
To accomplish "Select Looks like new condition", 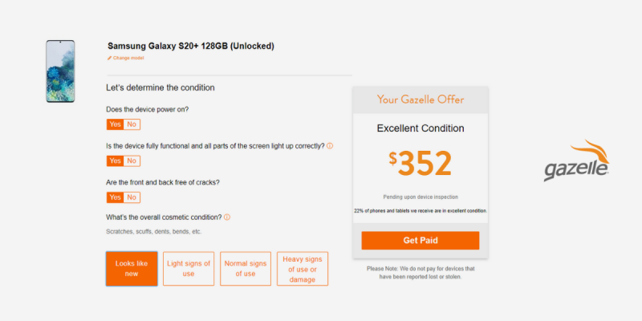I will tap(132, 269).
